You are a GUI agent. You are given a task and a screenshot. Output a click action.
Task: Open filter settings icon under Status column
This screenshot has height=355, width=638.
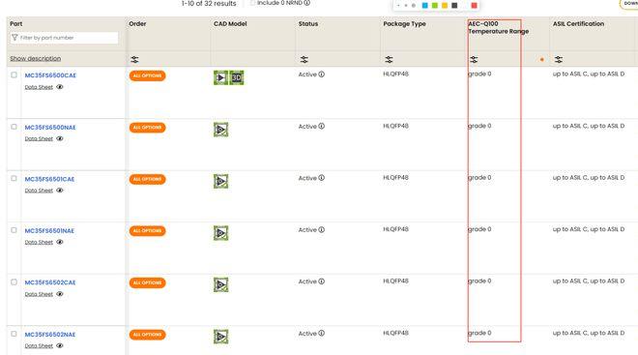click(304, 59)
